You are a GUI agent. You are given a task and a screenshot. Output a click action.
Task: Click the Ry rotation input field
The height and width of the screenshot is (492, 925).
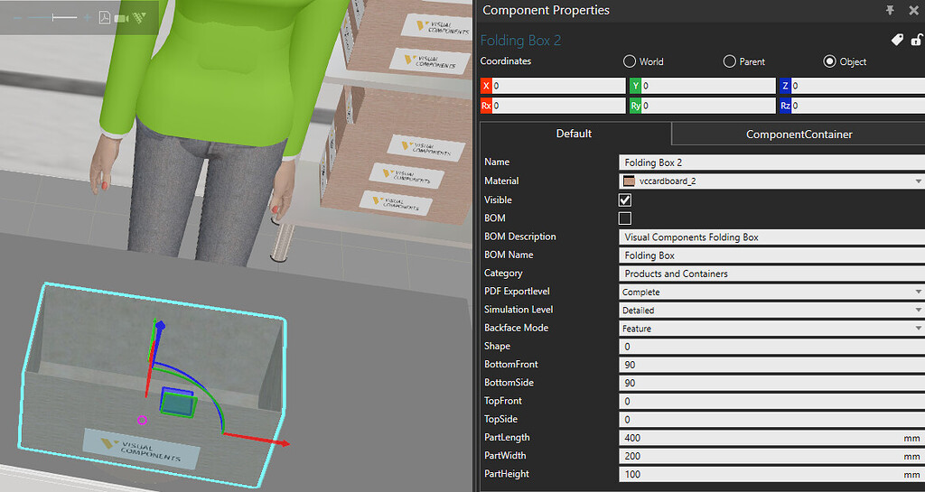point(708,106)
